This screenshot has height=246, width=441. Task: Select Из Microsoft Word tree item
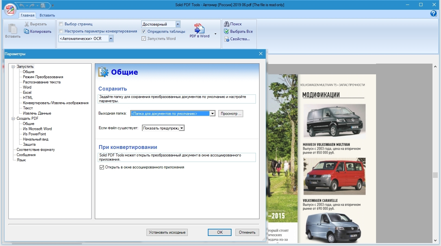pos(37,129)
